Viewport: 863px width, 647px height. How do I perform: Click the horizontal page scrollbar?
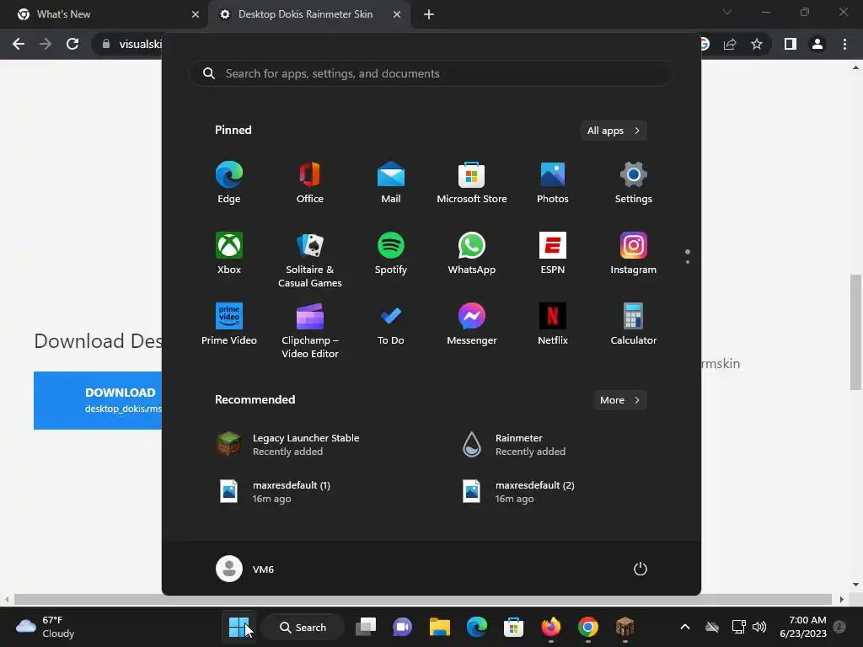(423, 599)
